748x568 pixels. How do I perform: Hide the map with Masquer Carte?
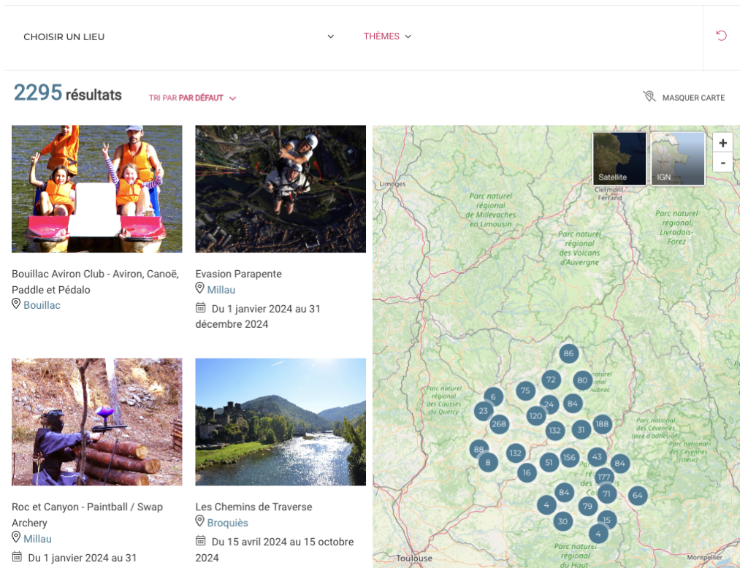point(684,97)
